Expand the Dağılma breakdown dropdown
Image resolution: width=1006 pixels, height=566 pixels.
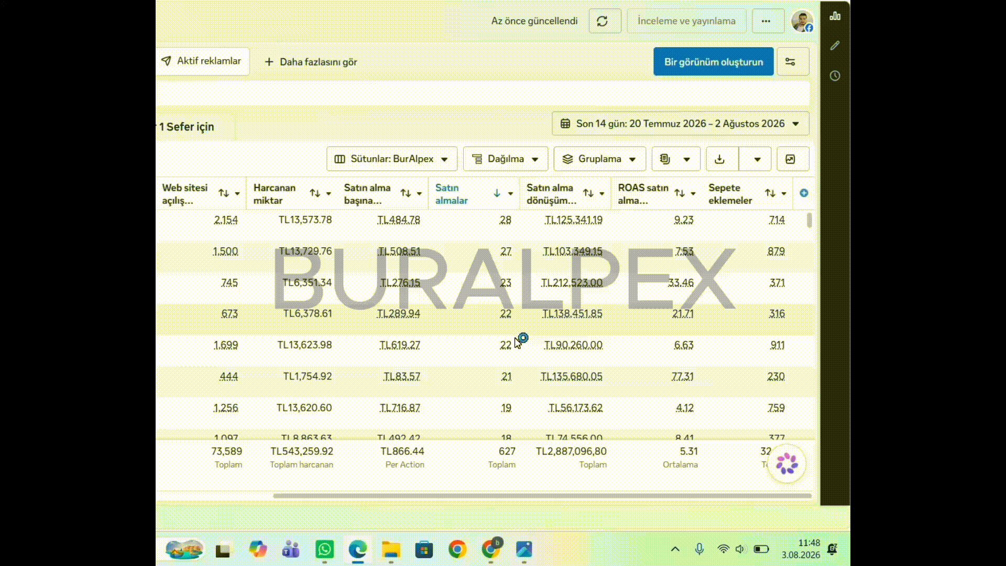[505, 159]
